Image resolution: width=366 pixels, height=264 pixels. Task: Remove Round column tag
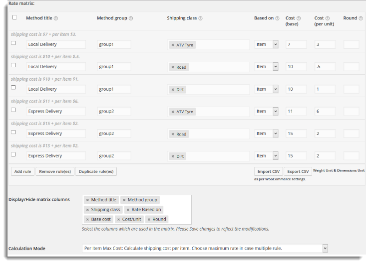pyautogui.click(x=149, y=219)
